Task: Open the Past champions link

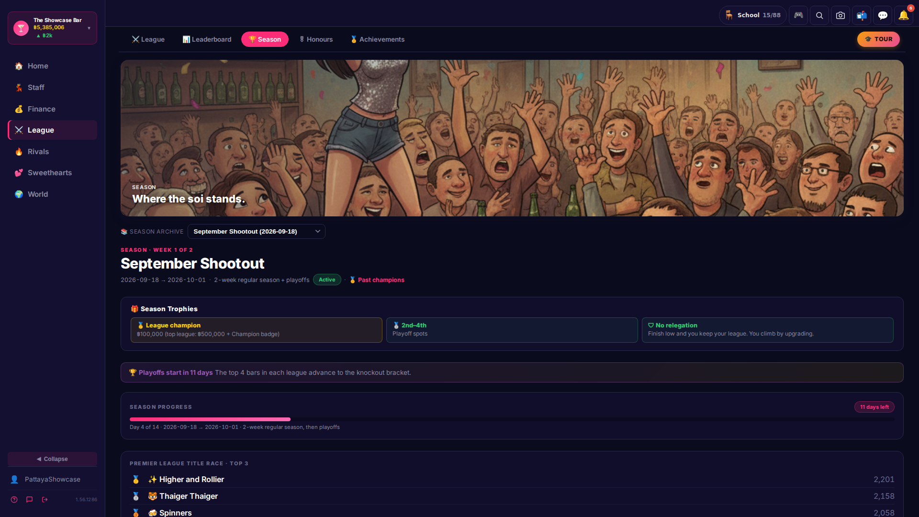Action: pos(377,280)
